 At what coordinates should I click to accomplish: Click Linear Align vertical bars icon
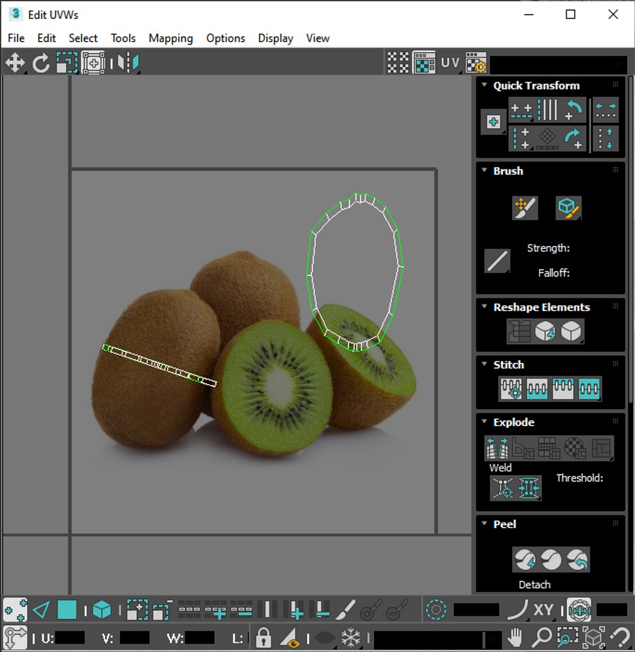tap(547, 110)
